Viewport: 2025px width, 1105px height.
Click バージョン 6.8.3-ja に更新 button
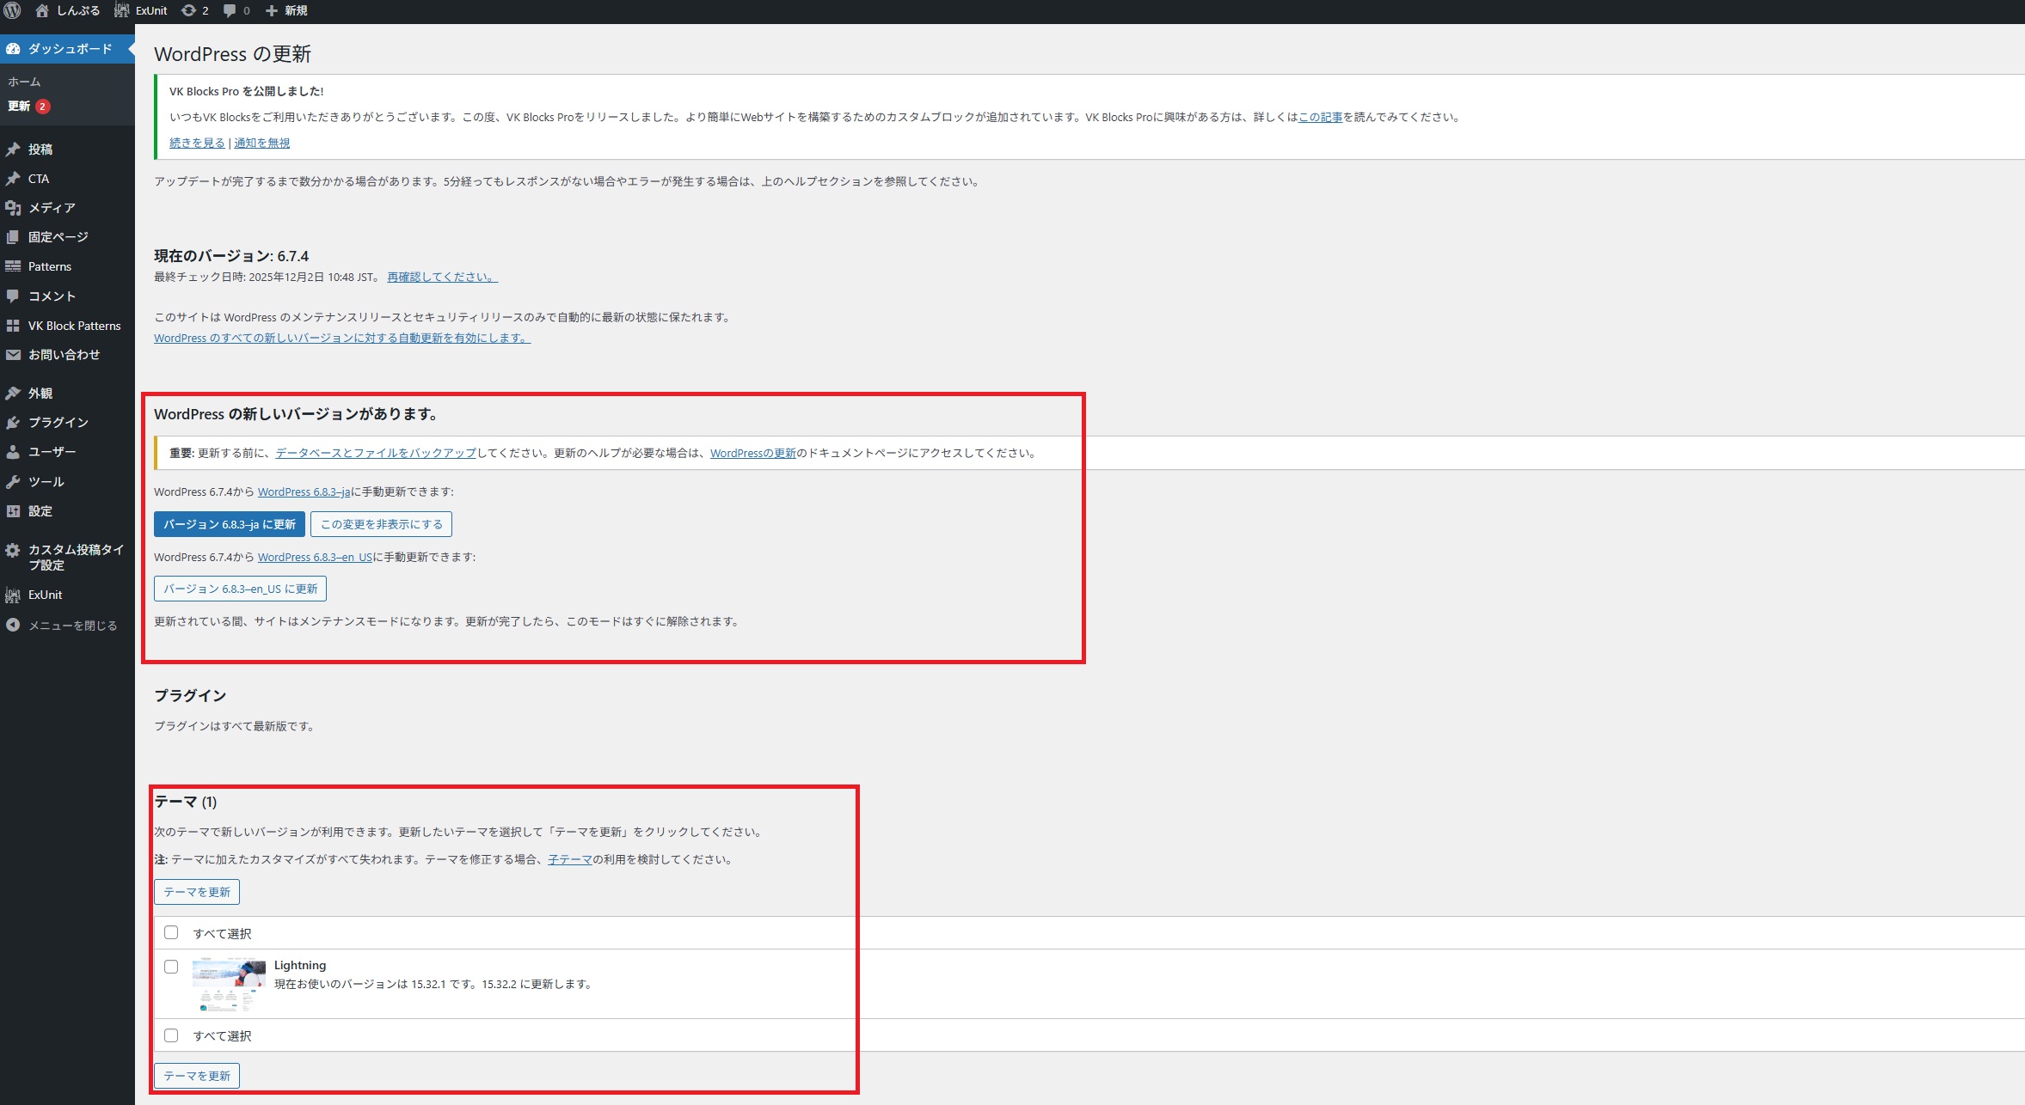pyautogui.click(x=229, y=524)
